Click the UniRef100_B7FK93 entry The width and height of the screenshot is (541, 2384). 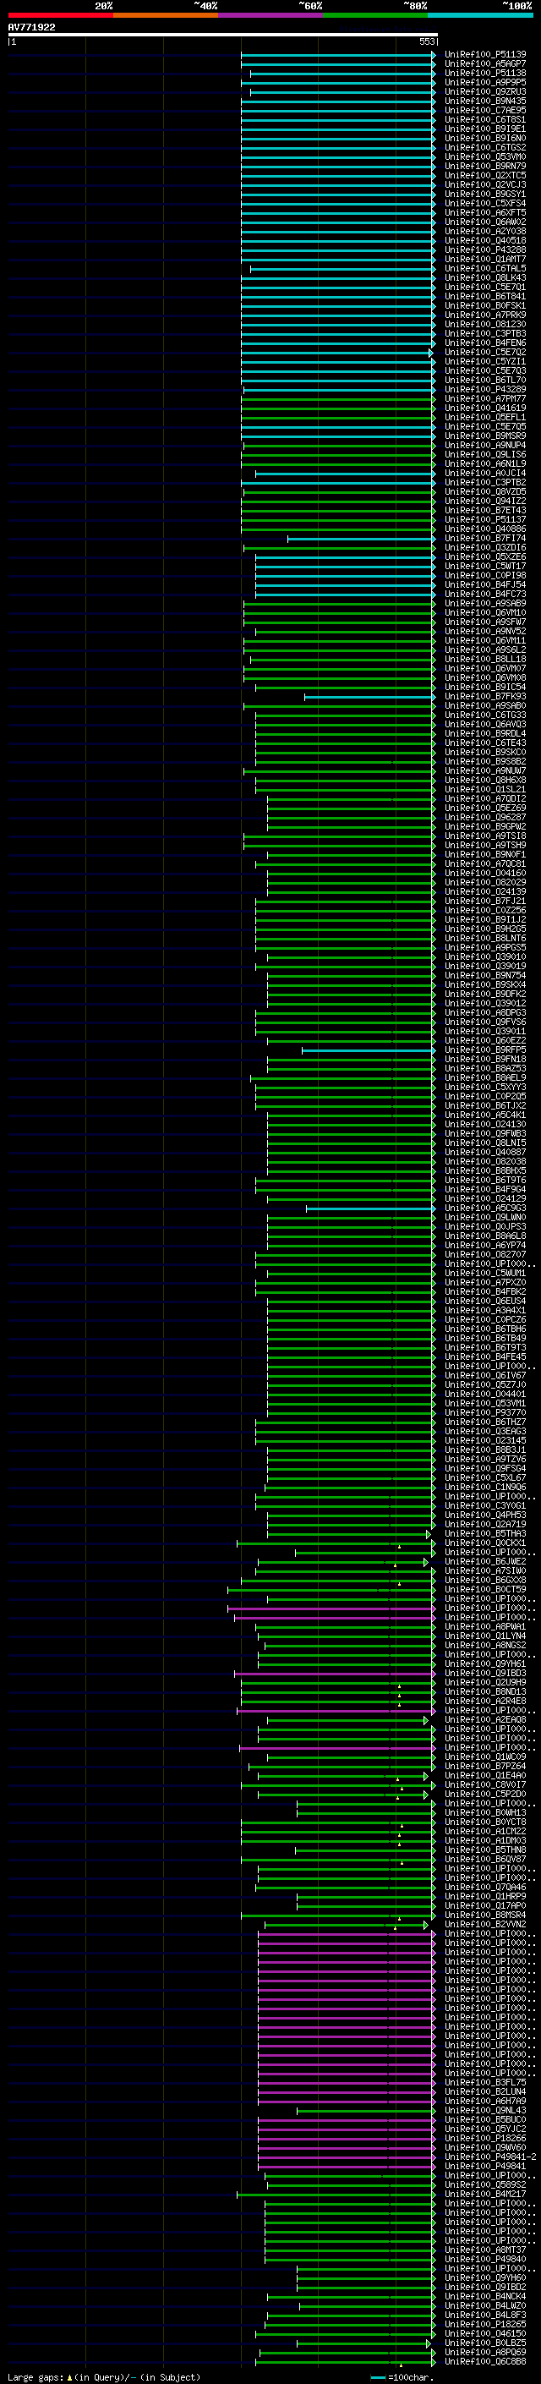485,696
